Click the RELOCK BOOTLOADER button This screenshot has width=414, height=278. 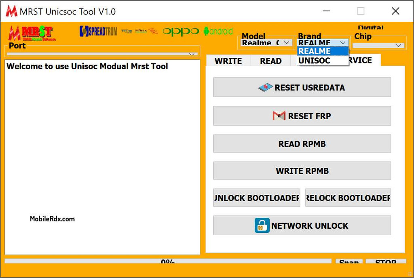pos(348,198)
